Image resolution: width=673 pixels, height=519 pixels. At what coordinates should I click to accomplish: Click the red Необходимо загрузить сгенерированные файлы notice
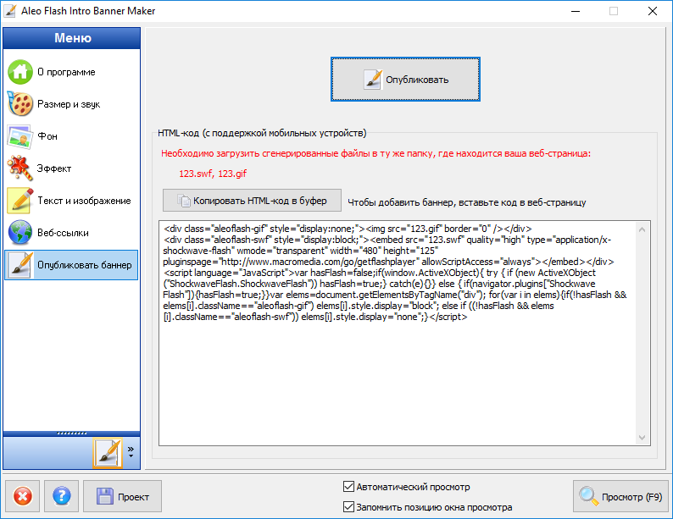point(375,153)
